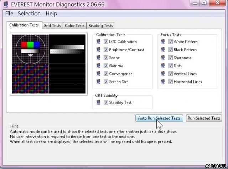
Task: Uncheck the Sharpness checkbox
Action: pyautogui.click(x=170, y=58)
